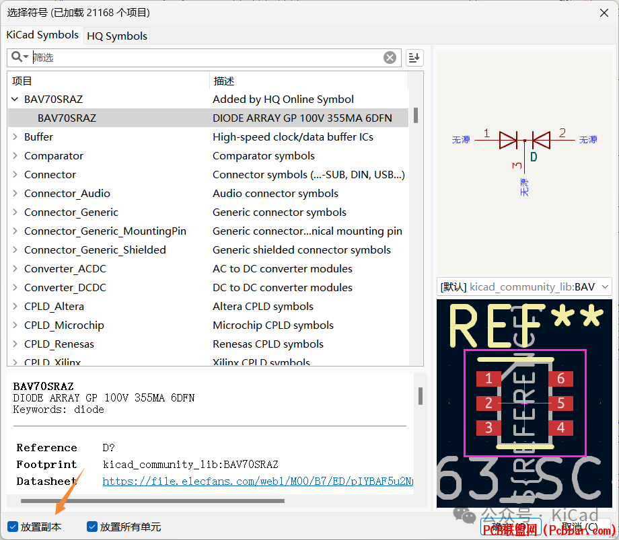The width and height of the screenshot is (619, 540).
Task: Click 'DIODE ARRAY GP 100V 355MA 6DFN' description cell
Action: tap(302, 118)
